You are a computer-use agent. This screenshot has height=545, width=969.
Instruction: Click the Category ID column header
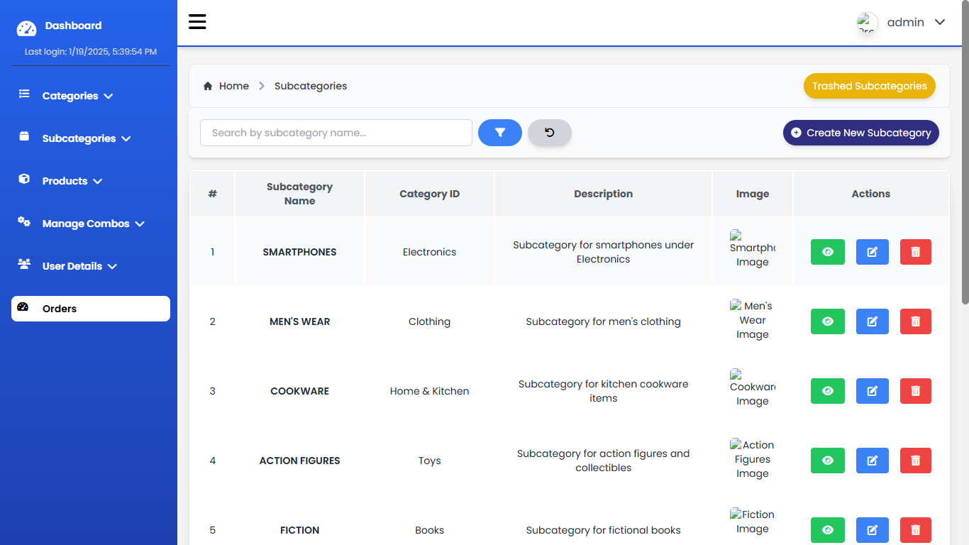pyautogui.click(x=429, y=194)
